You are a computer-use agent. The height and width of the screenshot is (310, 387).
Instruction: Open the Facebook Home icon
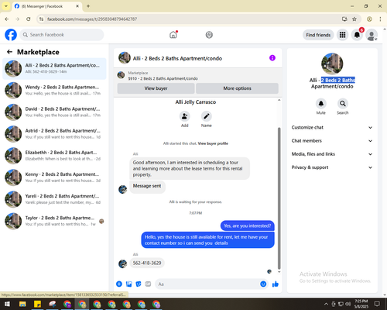(x=173, y=35)
